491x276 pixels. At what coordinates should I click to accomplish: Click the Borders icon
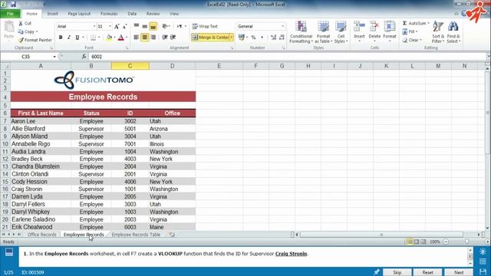tap(93, 38)
